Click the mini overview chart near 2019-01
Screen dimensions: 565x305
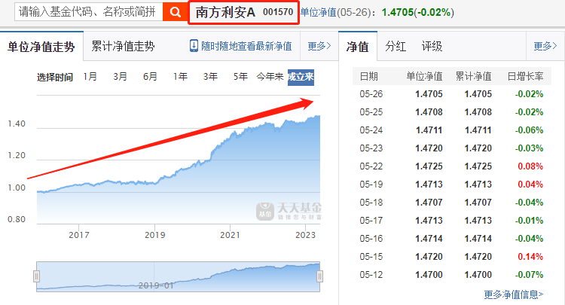point(156,285)
